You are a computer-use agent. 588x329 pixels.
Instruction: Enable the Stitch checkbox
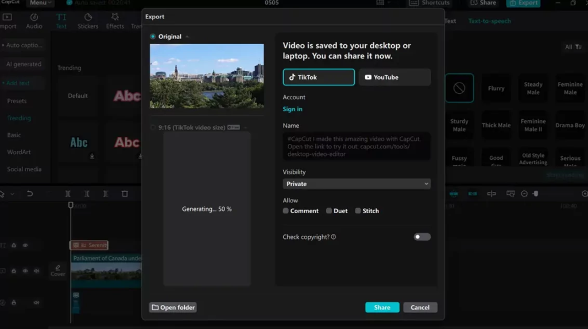(x=358, y=211)
